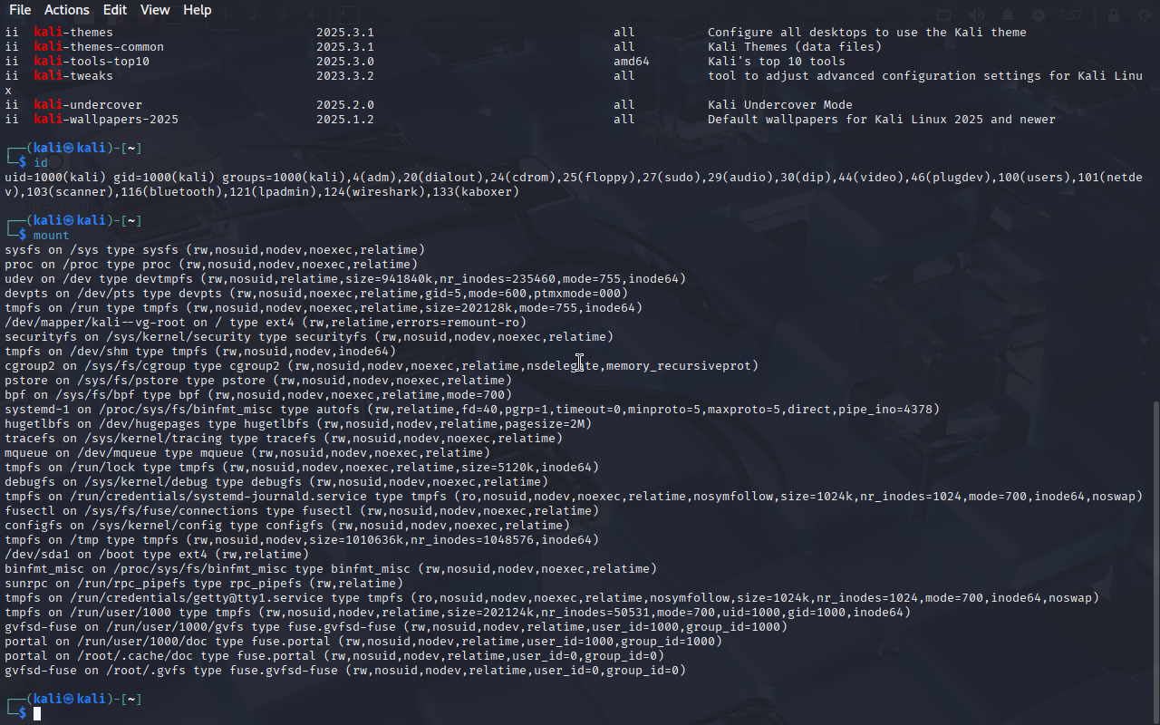
Task: Click version 2023.3.2 in the package list
Action: (345, 76)
